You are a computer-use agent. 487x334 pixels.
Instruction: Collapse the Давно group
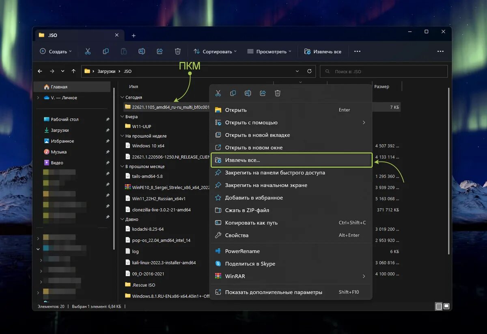(x=122, y=219)
